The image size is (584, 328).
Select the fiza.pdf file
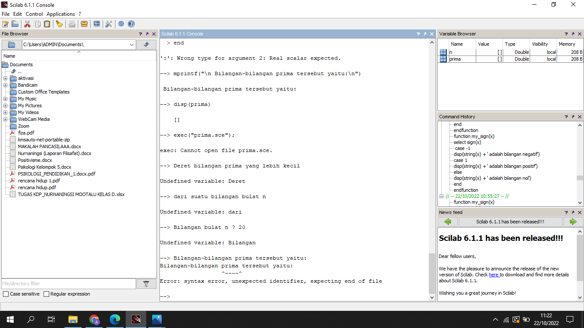[x=26, y=133]
